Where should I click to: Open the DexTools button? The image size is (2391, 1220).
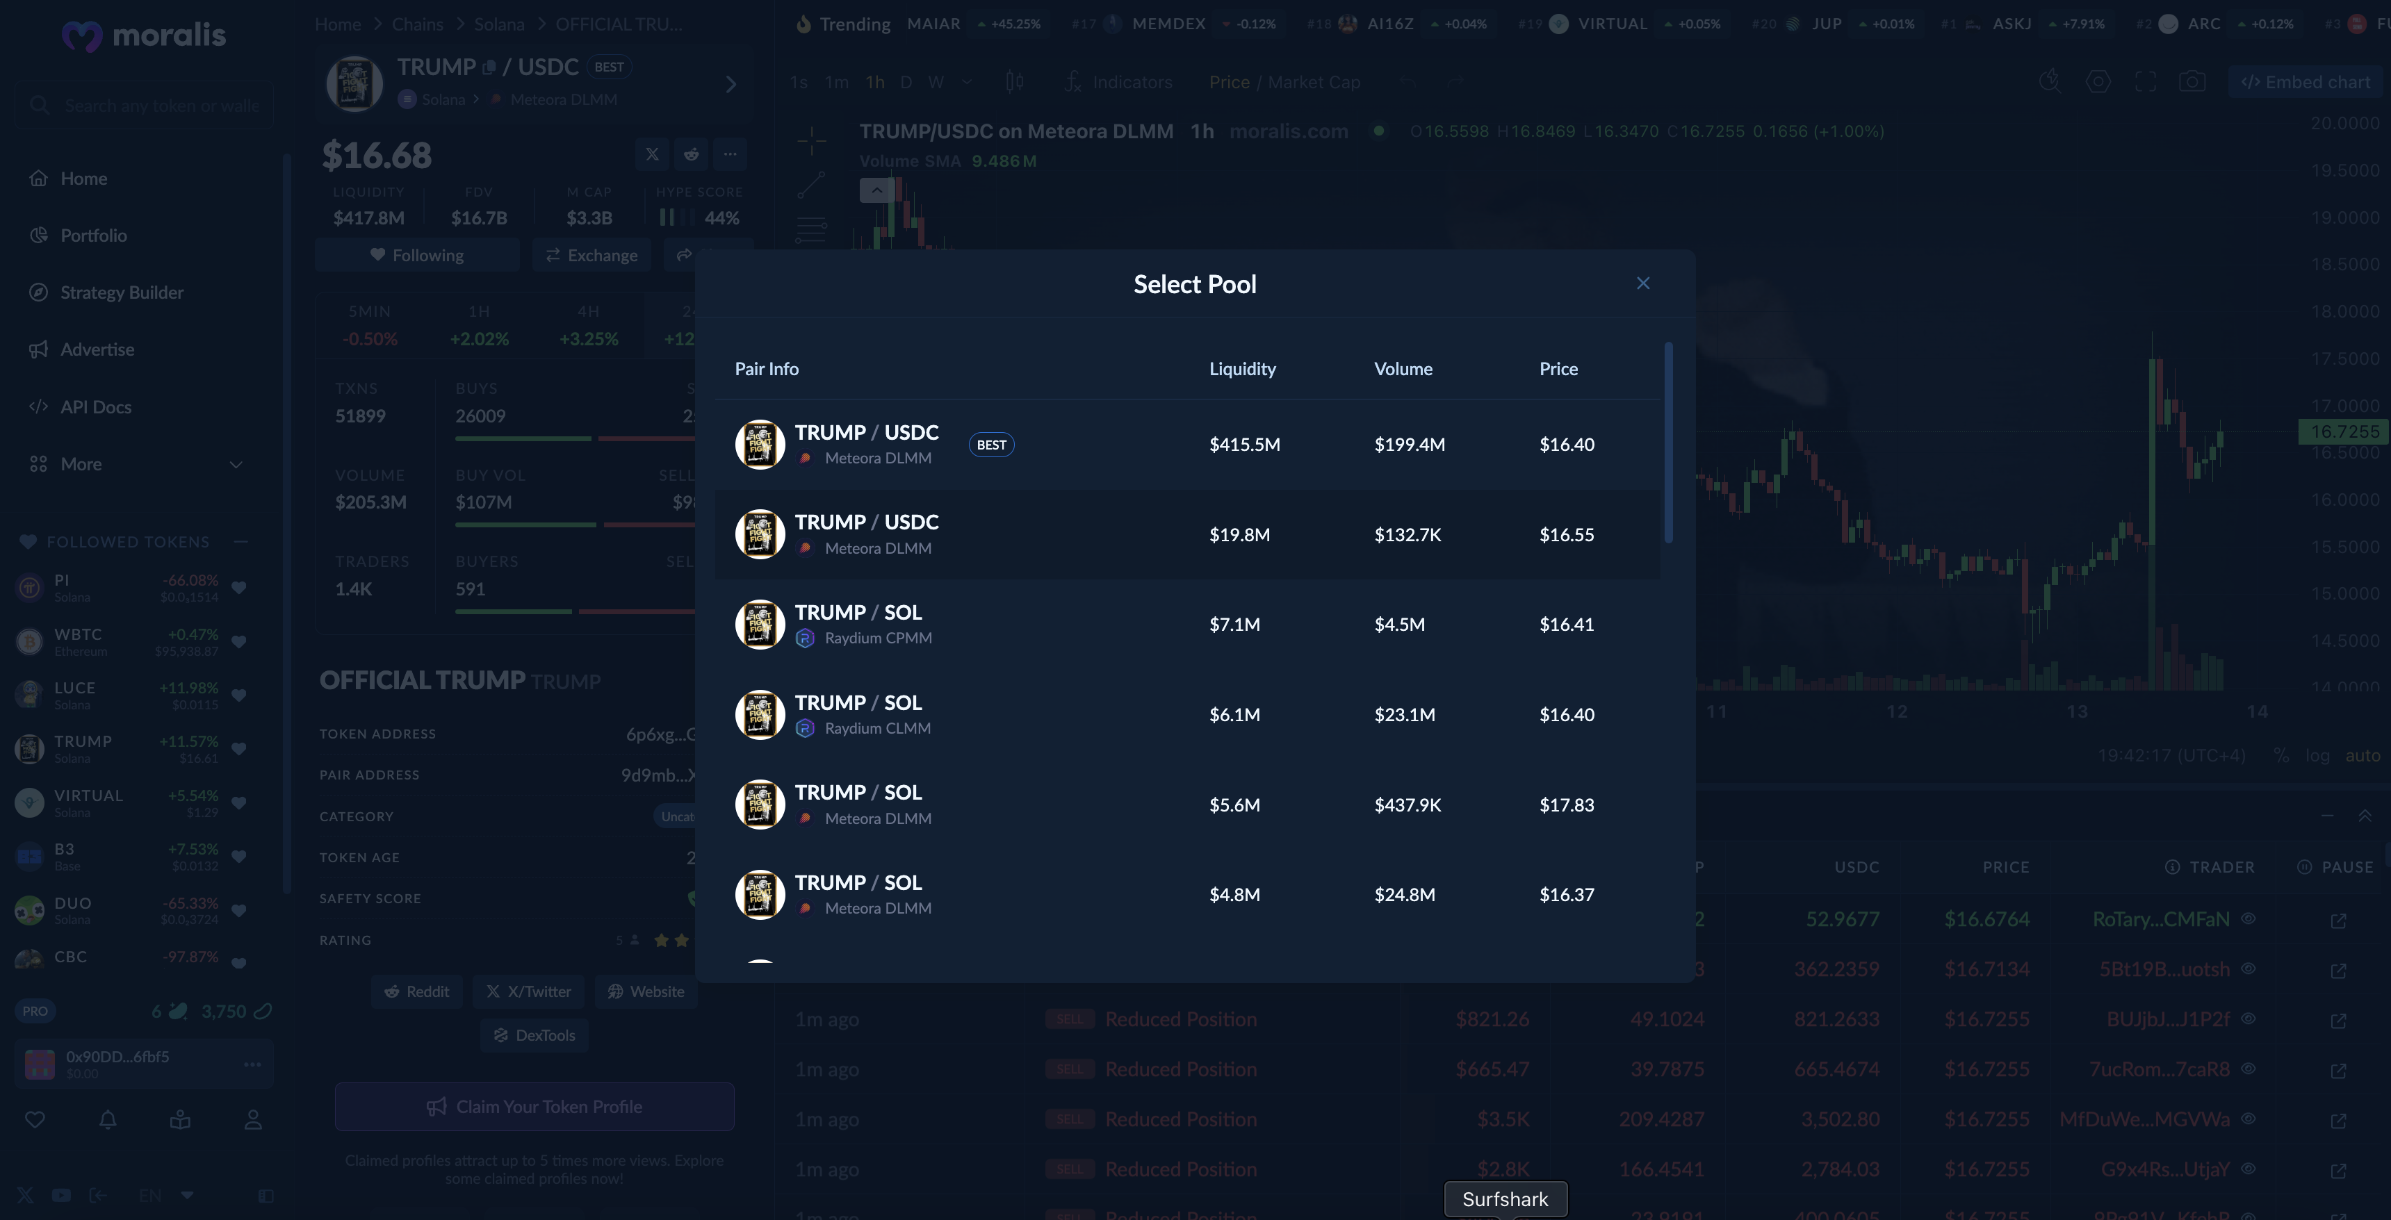tap(534, 1034)
